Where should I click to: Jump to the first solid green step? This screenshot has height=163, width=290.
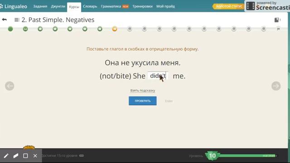tap(10, 29)
